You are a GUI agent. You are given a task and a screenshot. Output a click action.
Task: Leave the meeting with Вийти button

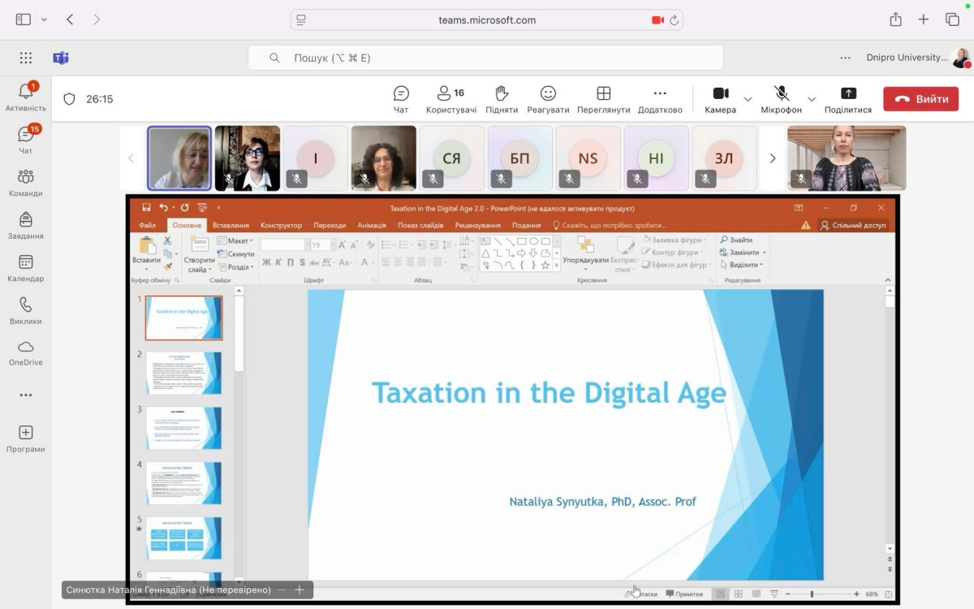pyautogui.click(x=920, y=99)
